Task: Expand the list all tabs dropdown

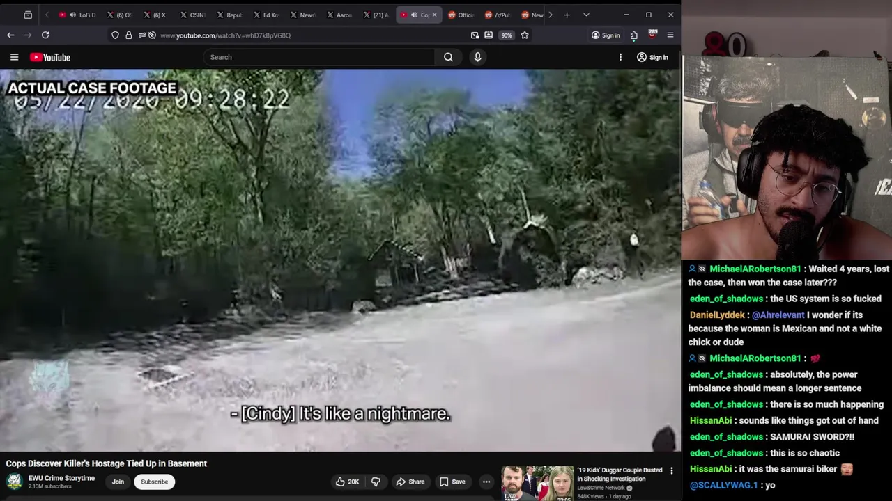Action: 586,15
